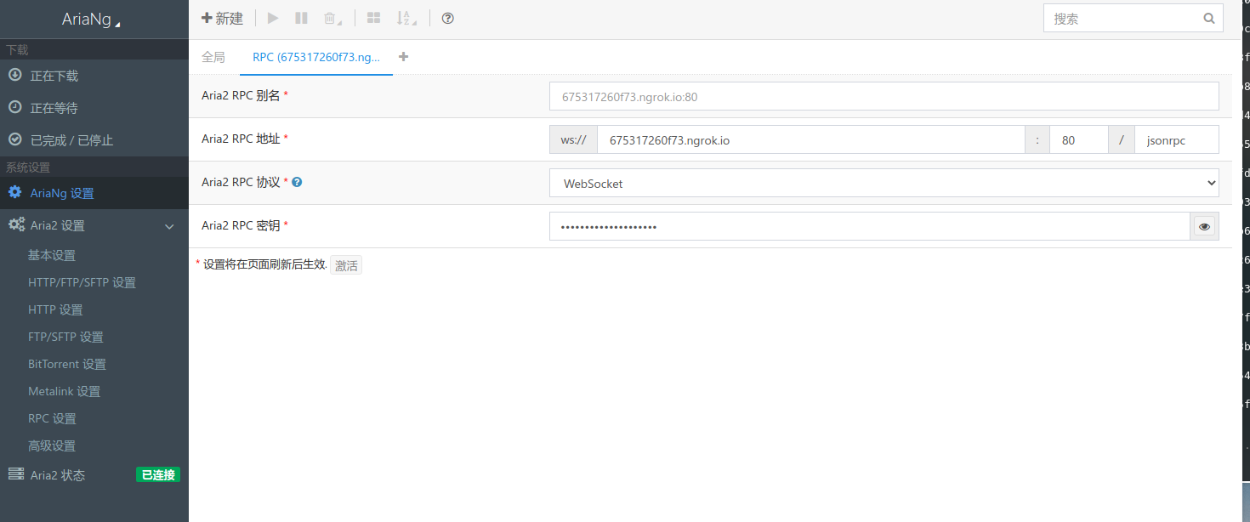The image size is (1250, 522).
Task: Click the 设置将在页面刷新后生效 notice text
Action: (x=264, y=264)
